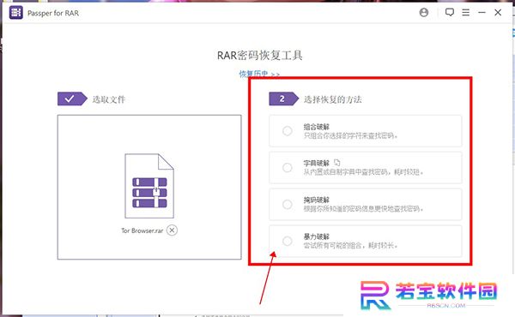
Task: Click the Passper for RAR logo
Action: point(15,13)
